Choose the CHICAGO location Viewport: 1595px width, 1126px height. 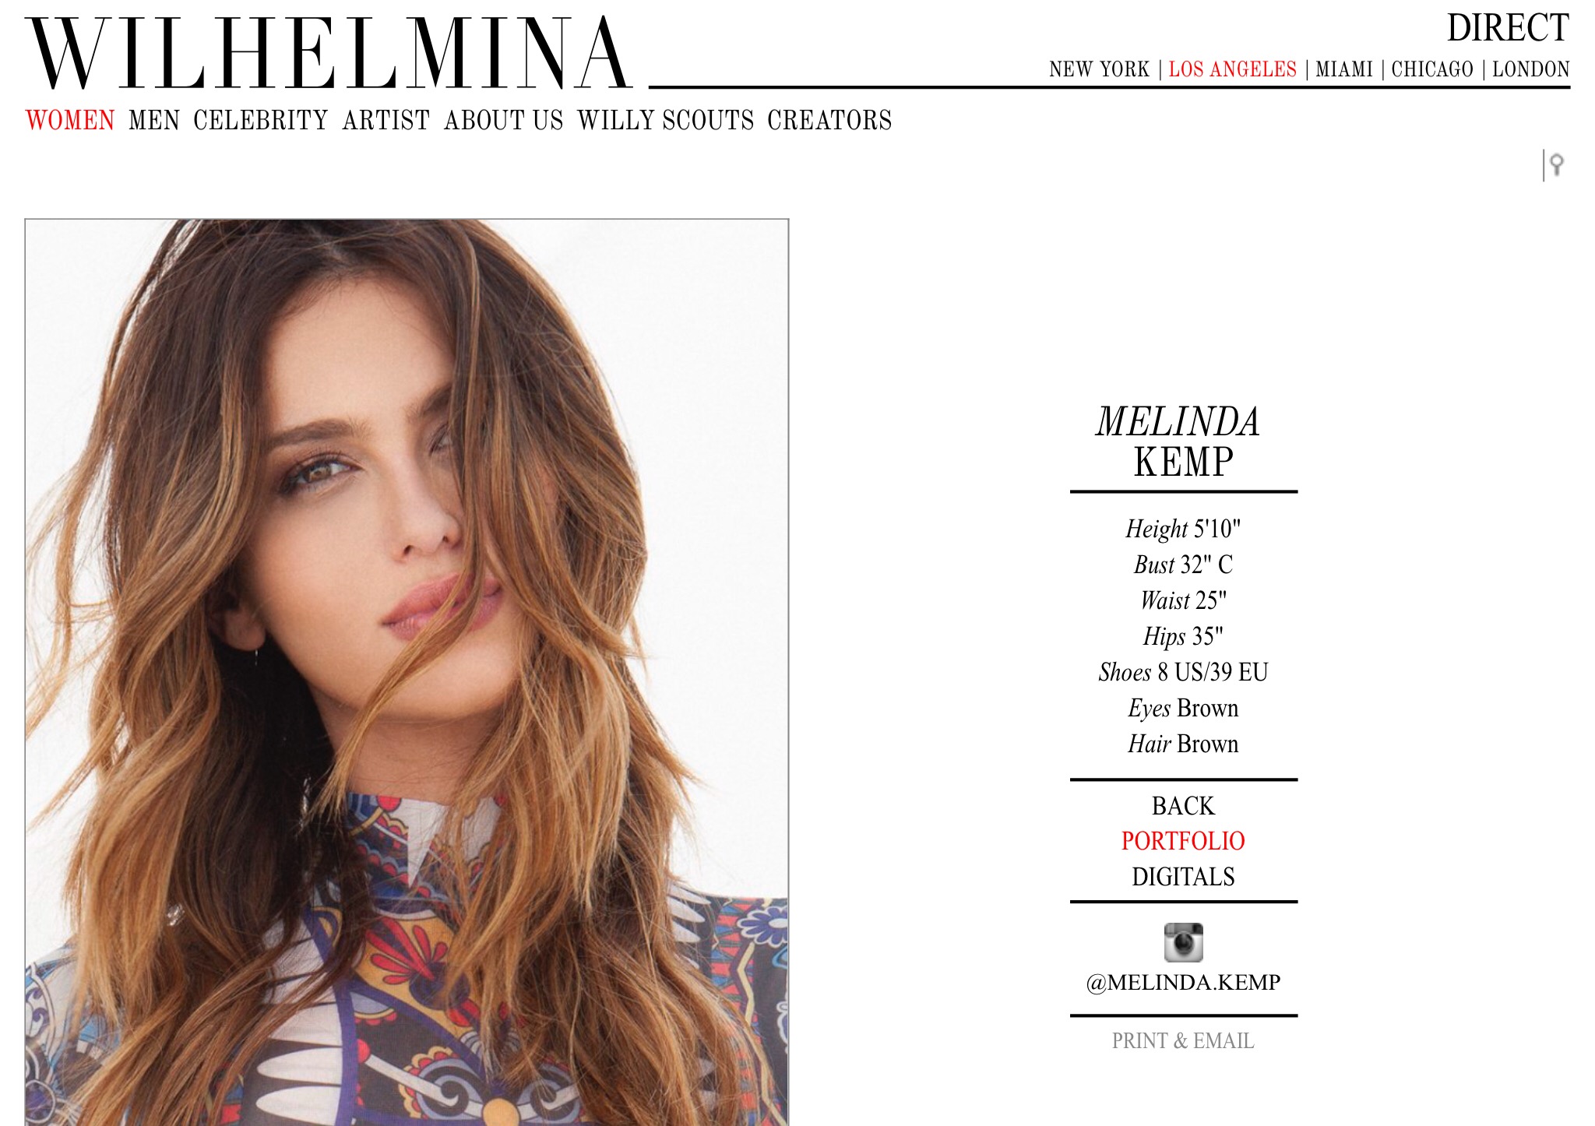point(1432,69)
